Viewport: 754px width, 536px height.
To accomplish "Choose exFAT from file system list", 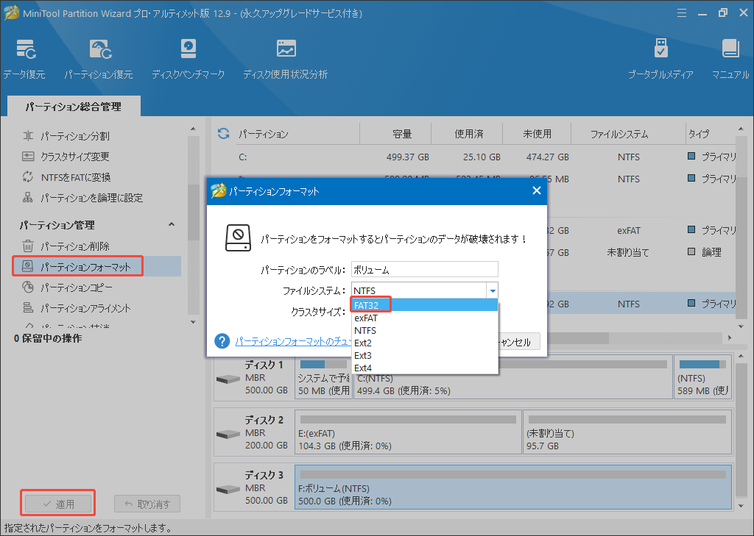I will (425, 318).
